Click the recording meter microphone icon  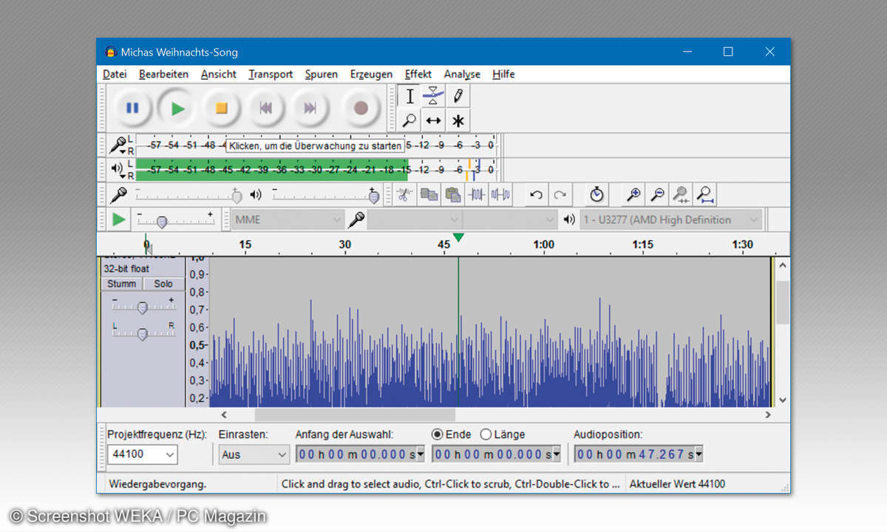[118, 145]
